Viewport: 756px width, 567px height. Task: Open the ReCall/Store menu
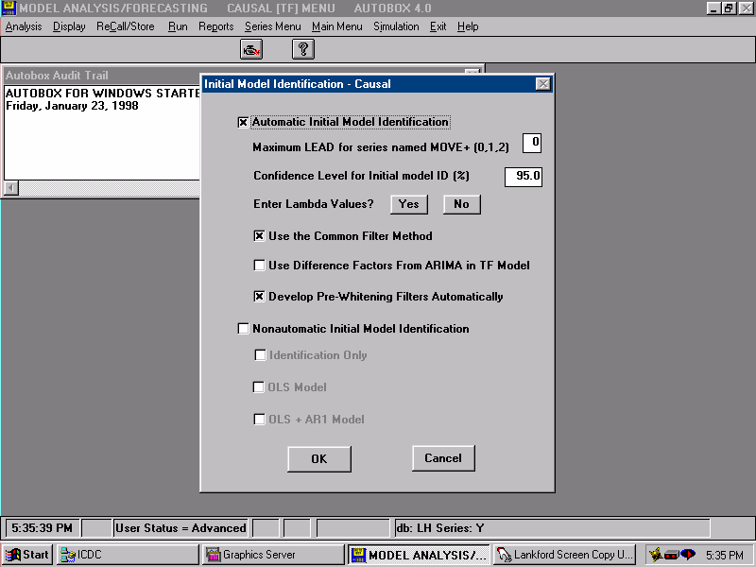coord(126,26)
